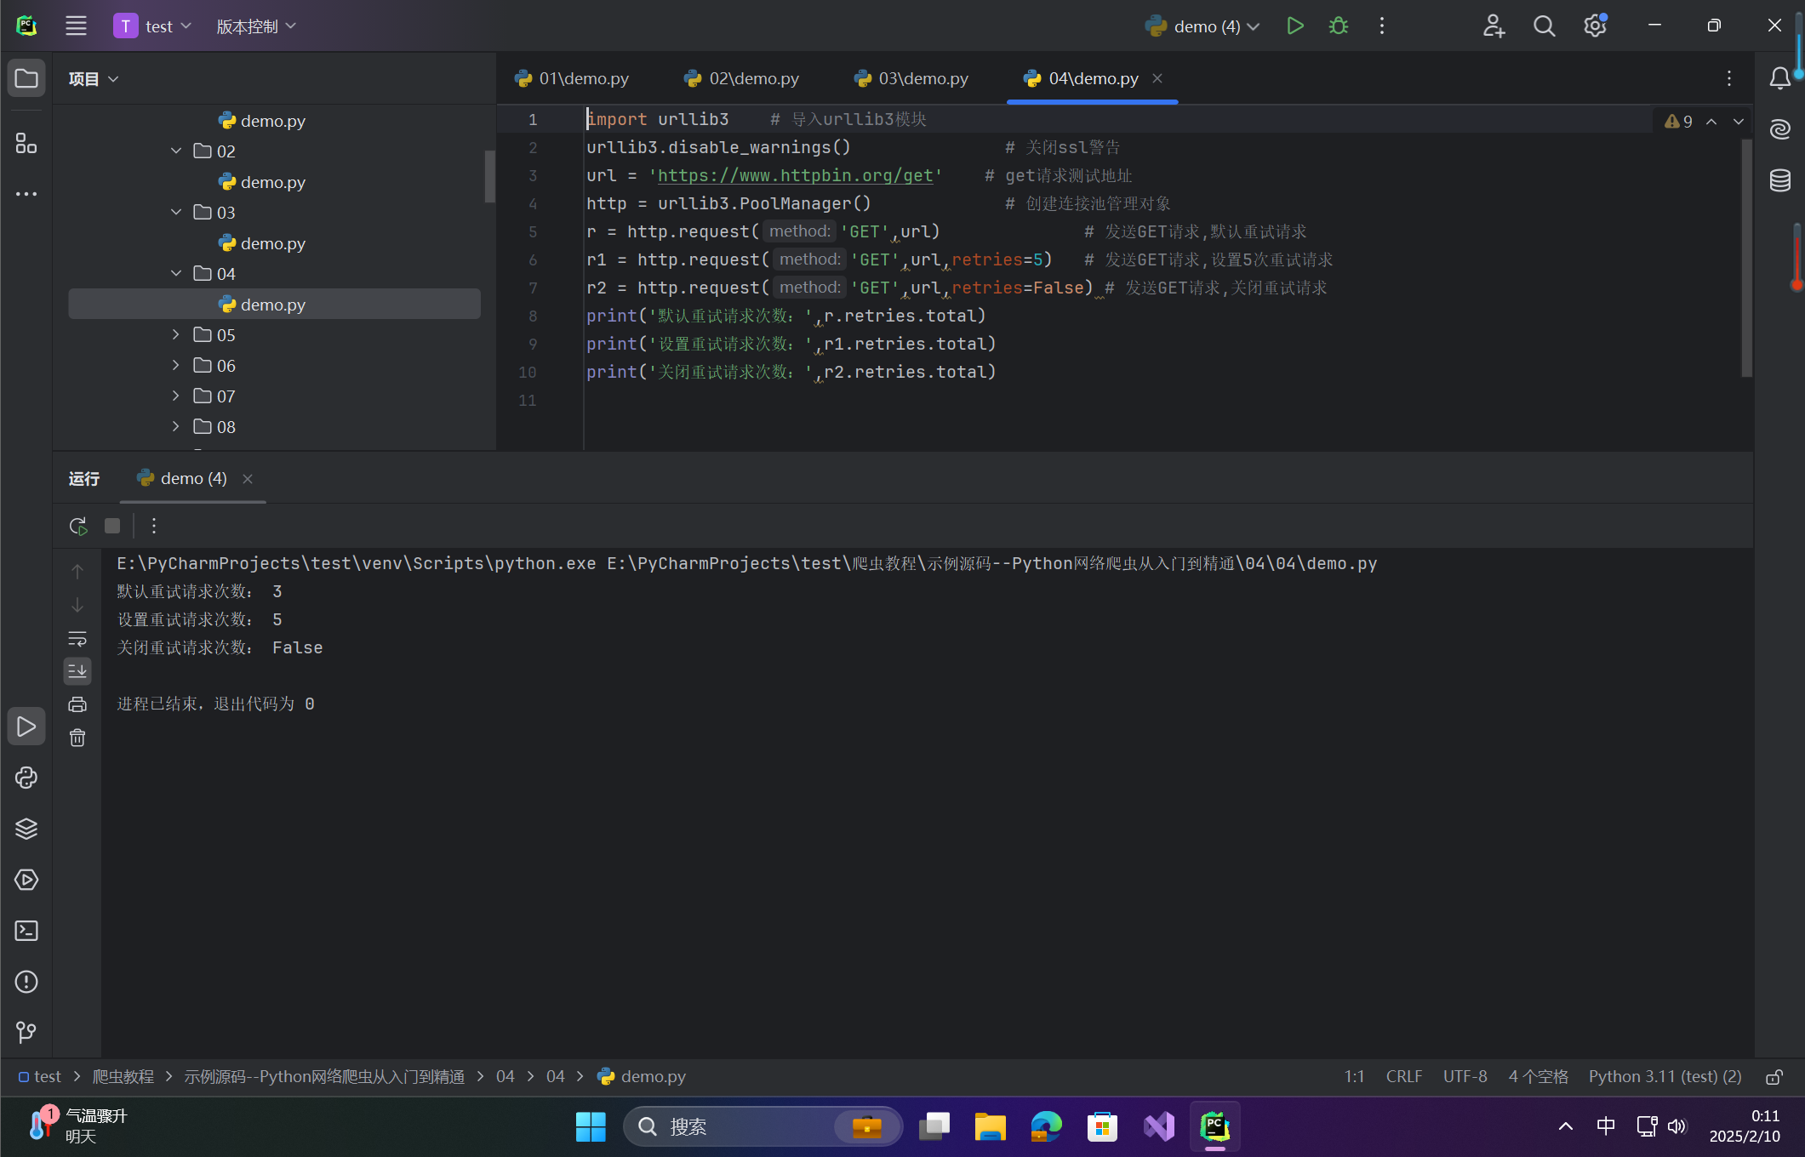Screen dimensions: 1805x1157
Task: Open the Git version control tool window
Action: 26,1033
